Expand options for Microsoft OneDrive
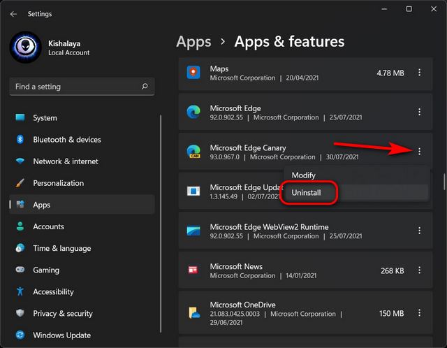Viewport: 447px width, 348px height. pos(419,313)
